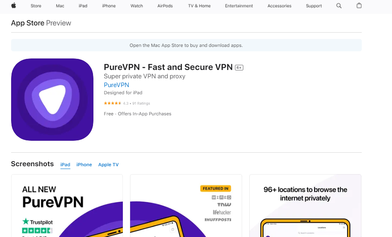The width and height of the screenshot is (392, 237).
Task: Open the search magnifier icon
Action: tap(339, 6)
